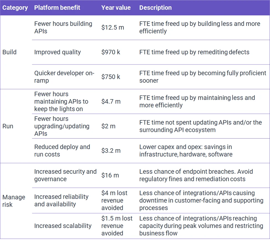270x241 pixels.
Task: Click the $1.5 m lost revenue avoided cell
Action: tap(117, 226)
